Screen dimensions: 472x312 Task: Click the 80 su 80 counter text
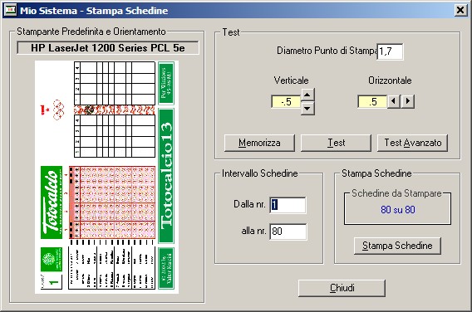pyautogui.click(x=398, y=209)
